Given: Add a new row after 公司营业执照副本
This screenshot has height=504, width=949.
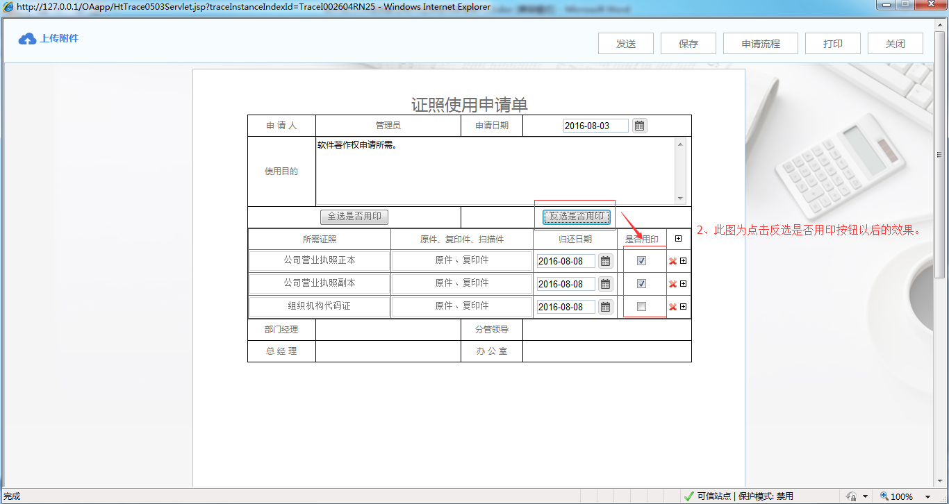Looking at the screenshot, I should (x=683, y=283).
